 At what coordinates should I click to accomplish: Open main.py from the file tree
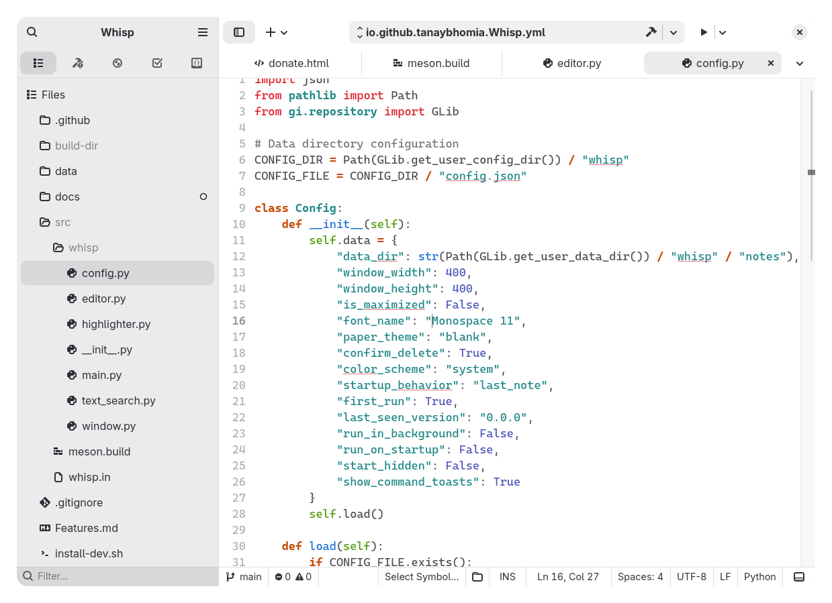[x=118, y=375]
